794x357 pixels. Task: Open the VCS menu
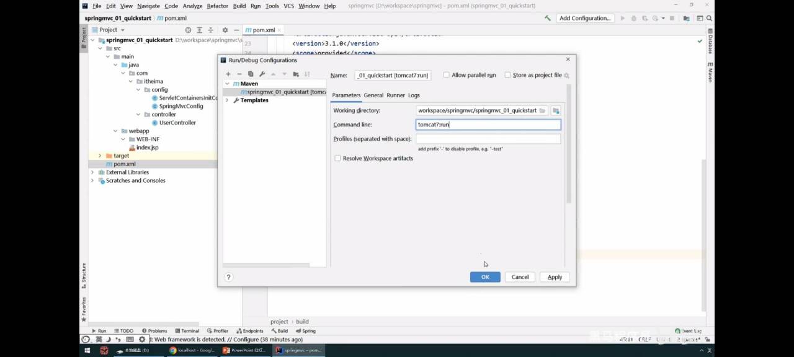288,6
